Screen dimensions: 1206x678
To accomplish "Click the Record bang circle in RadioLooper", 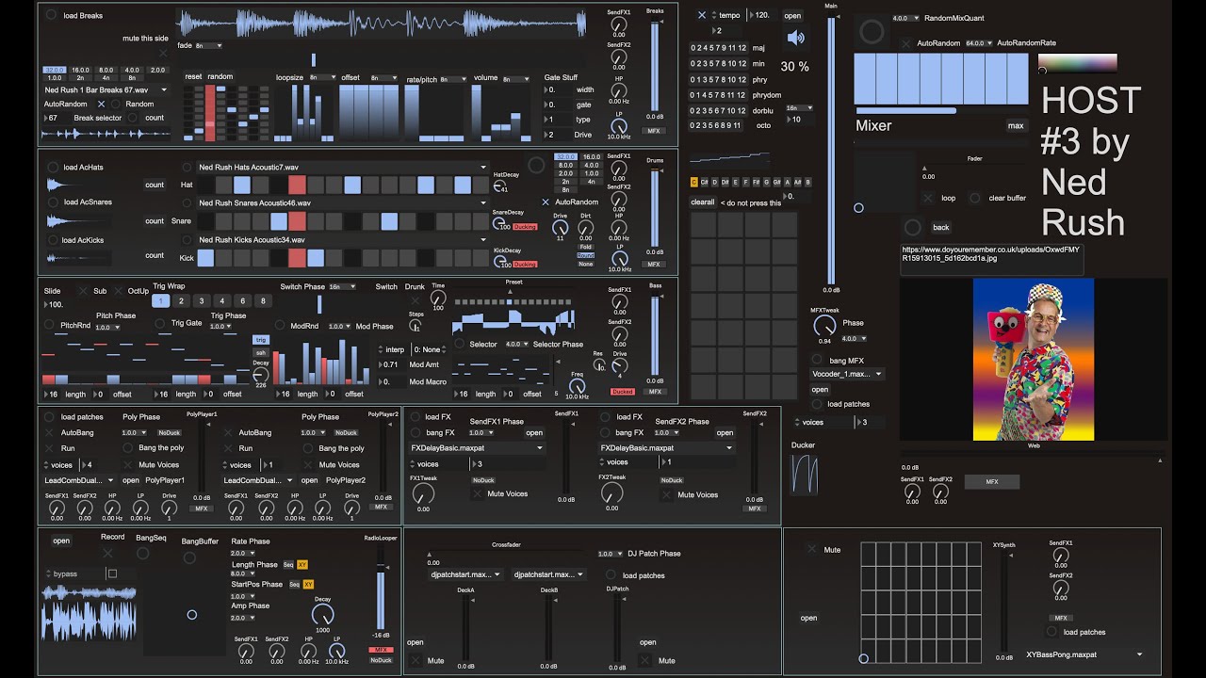I will (107, 554).
